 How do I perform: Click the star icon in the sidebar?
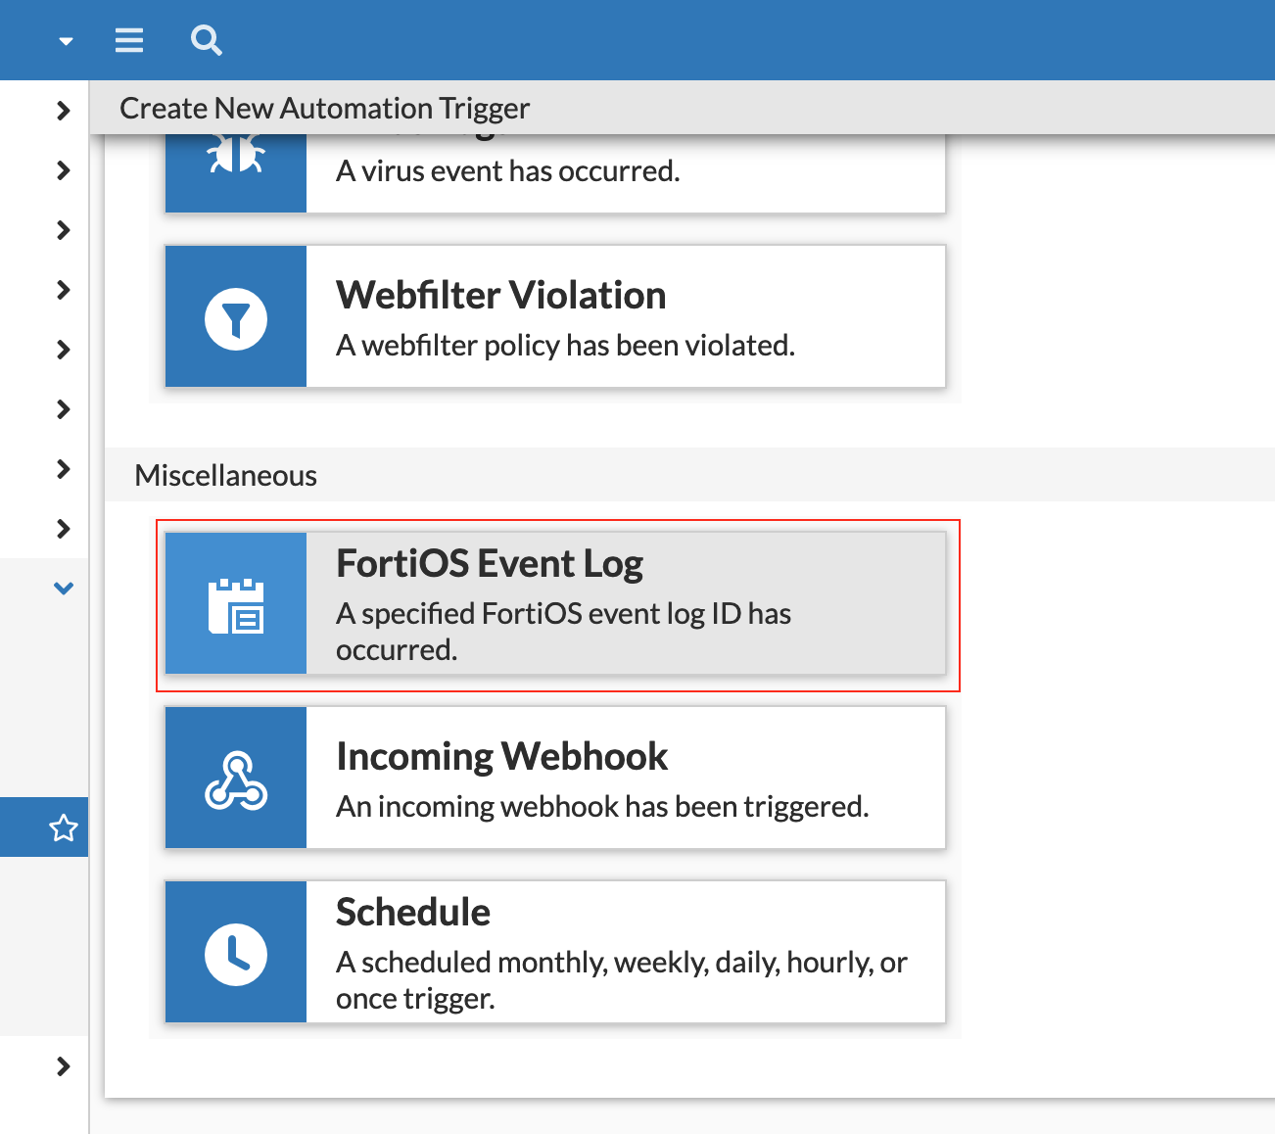point(64,828)
